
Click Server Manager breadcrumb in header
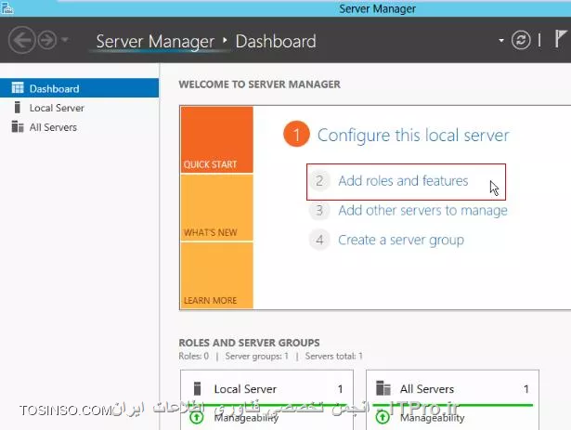tap(155, 41)
